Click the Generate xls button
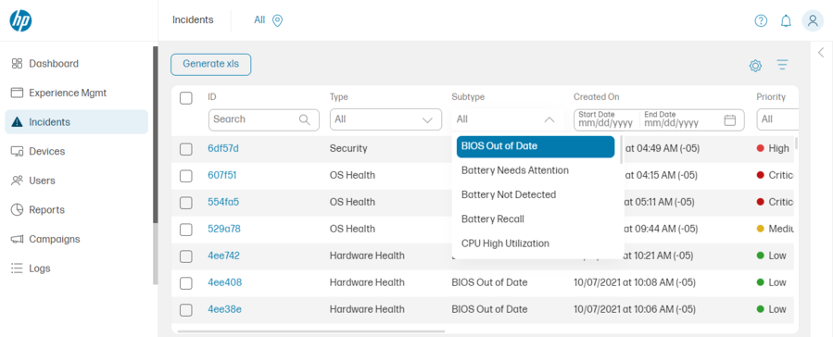This screenshot has width=833, height=337. point(211,64)
